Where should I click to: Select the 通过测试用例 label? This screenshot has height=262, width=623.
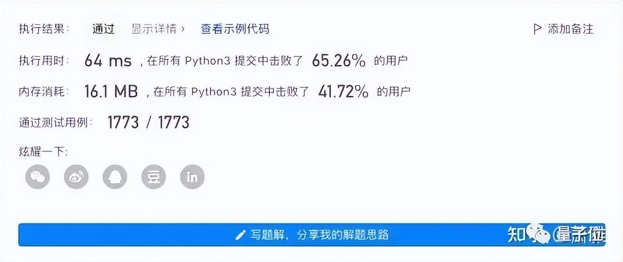tap(56, 122)
